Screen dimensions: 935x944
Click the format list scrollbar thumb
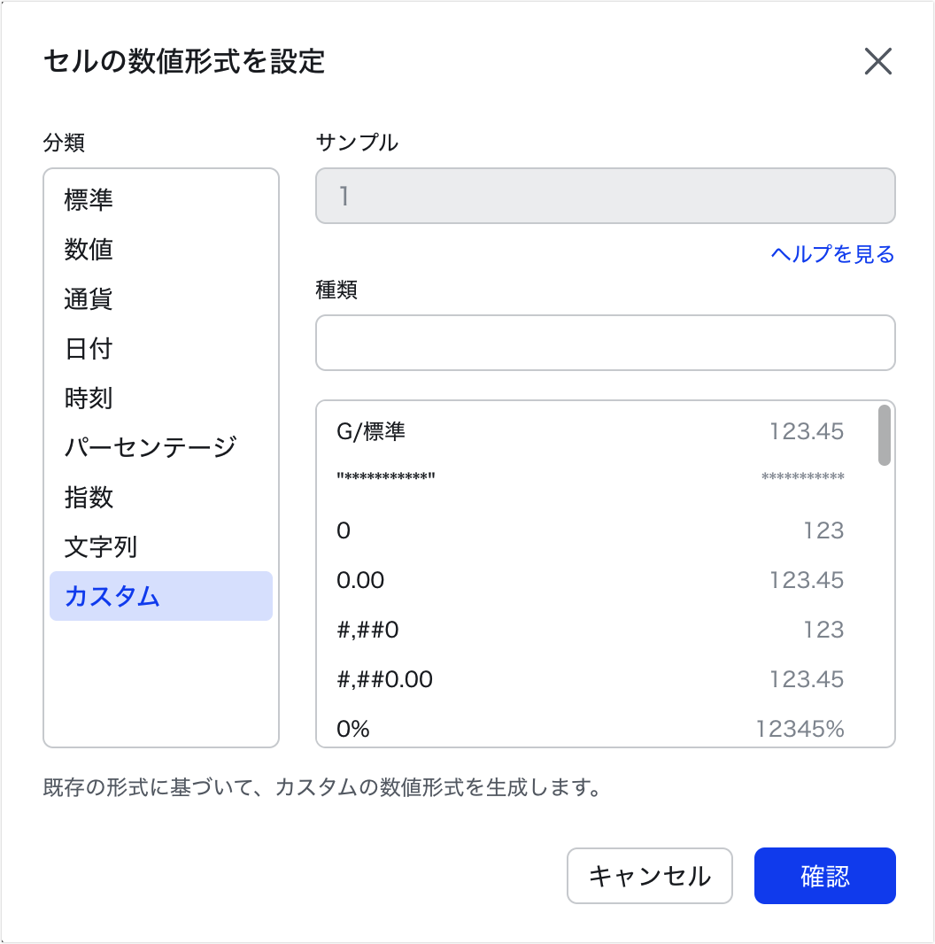(x=884, y=435)
